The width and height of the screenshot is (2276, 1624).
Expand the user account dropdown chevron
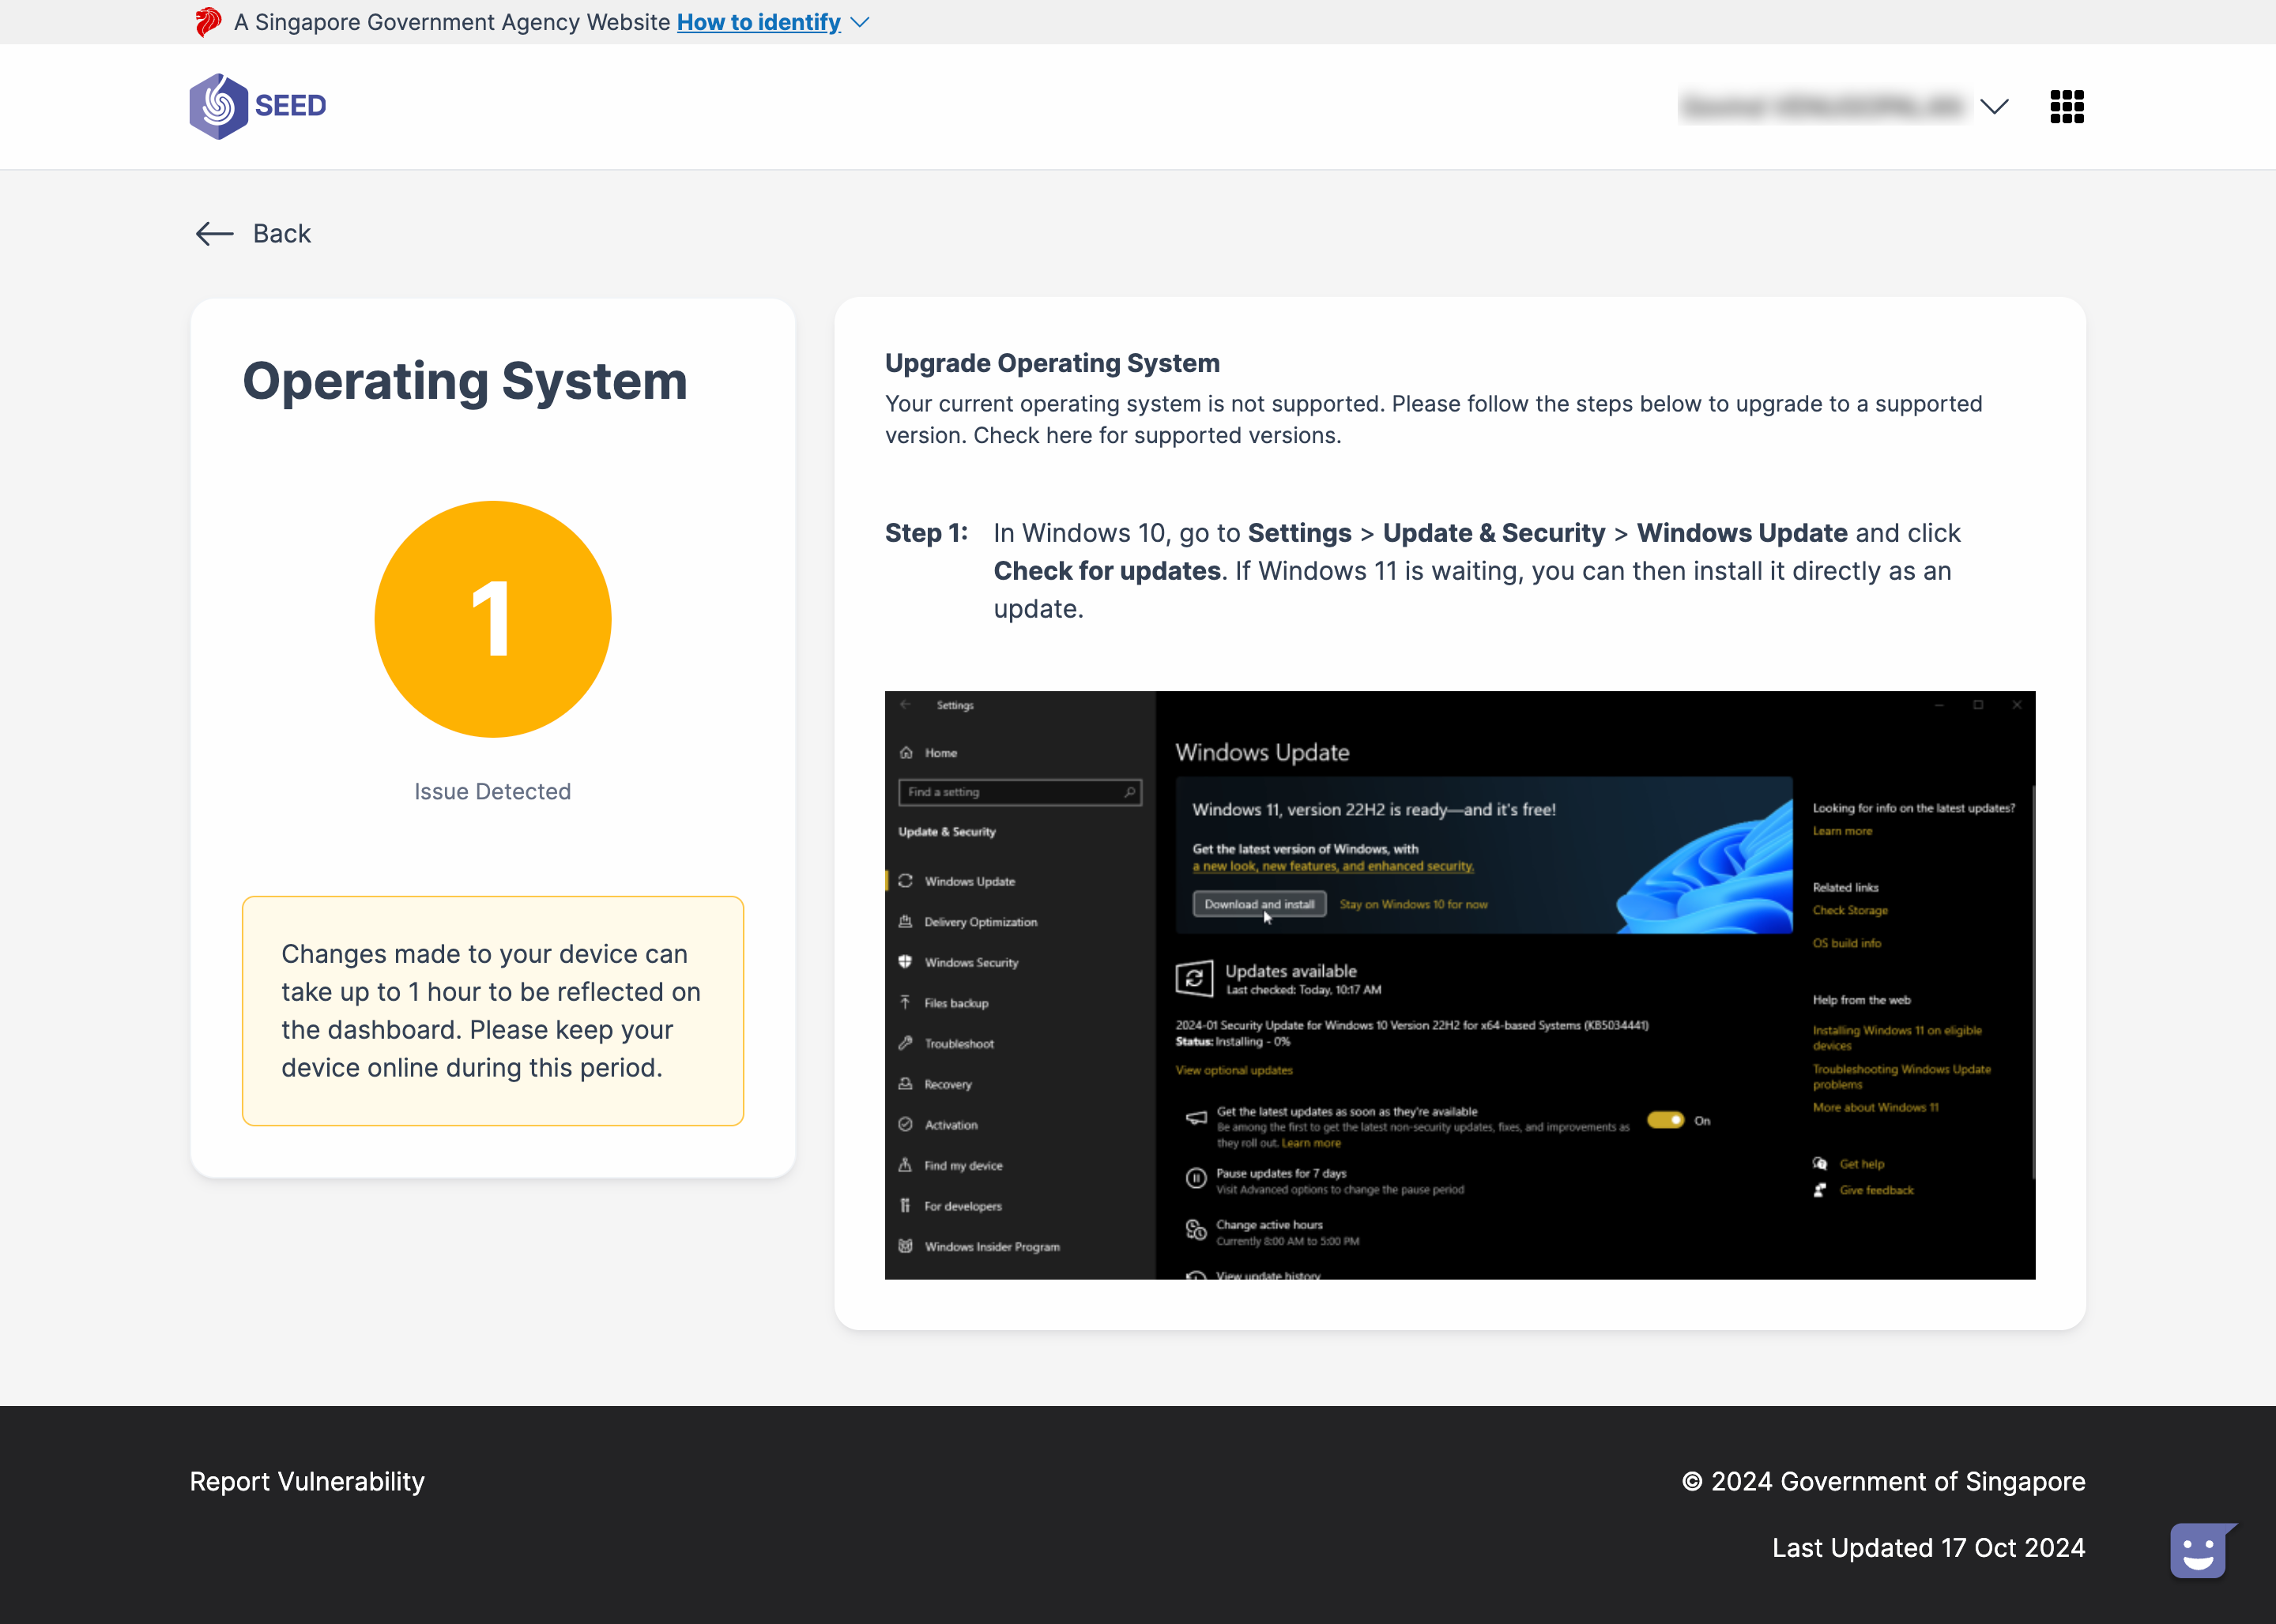click(1994, 107)
